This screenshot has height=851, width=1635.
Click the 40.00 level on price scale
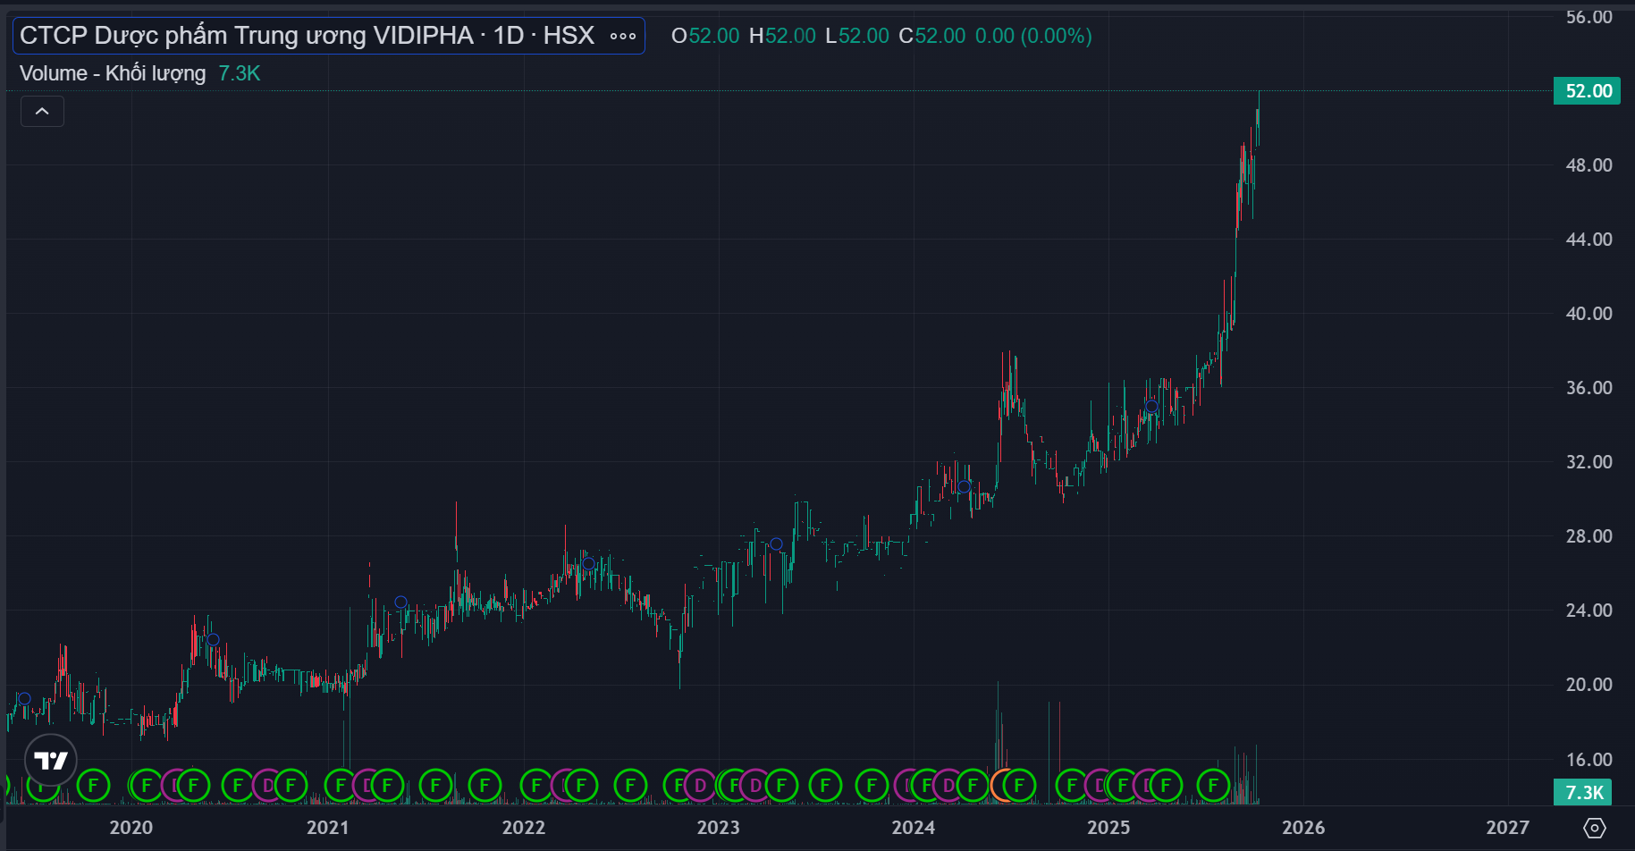pos(1589,314)
